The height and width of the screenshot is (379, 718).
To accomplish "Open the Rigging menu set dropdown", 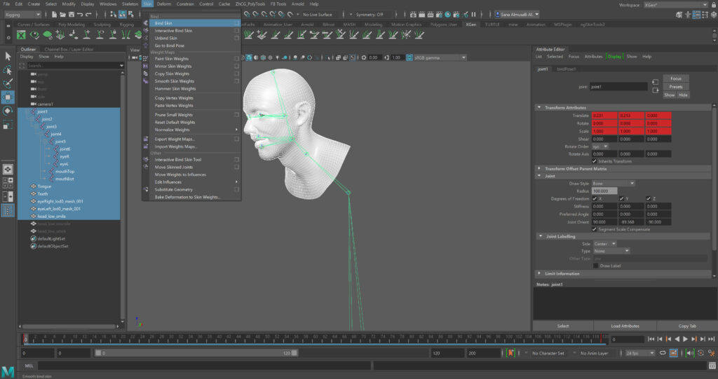I will 22,14.
